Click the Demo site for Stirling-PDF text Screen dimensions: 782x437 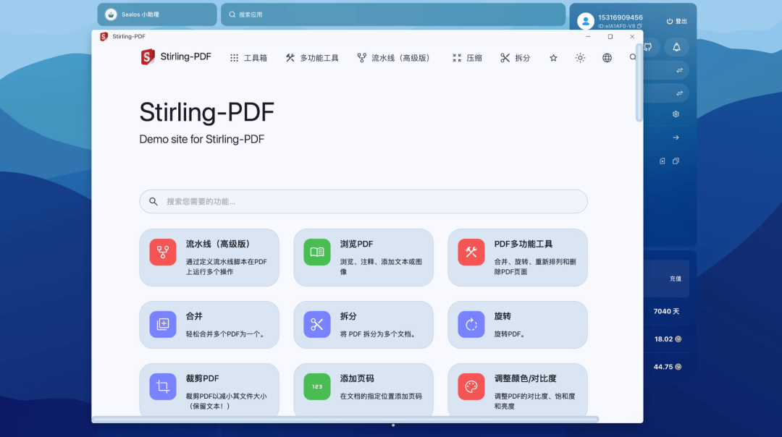pos(201,139)
